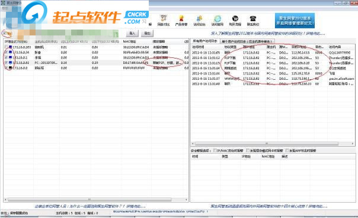Click the upload speed column header

point(75,41)
